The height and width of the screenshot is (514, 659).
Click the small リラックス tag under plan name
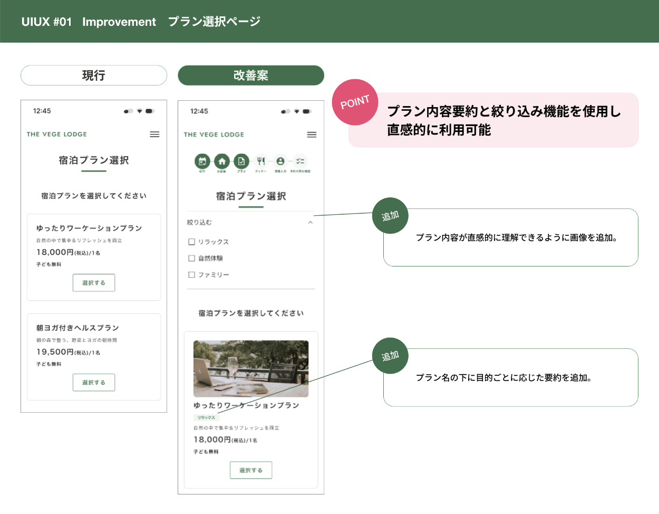click(206, 417)
